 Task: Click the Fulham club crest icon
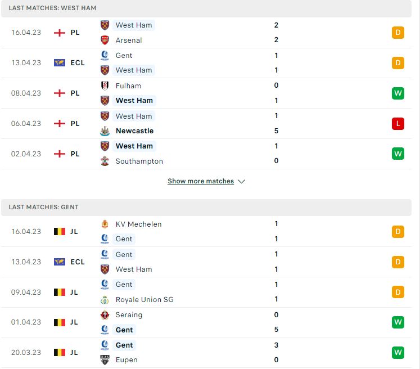105,85
